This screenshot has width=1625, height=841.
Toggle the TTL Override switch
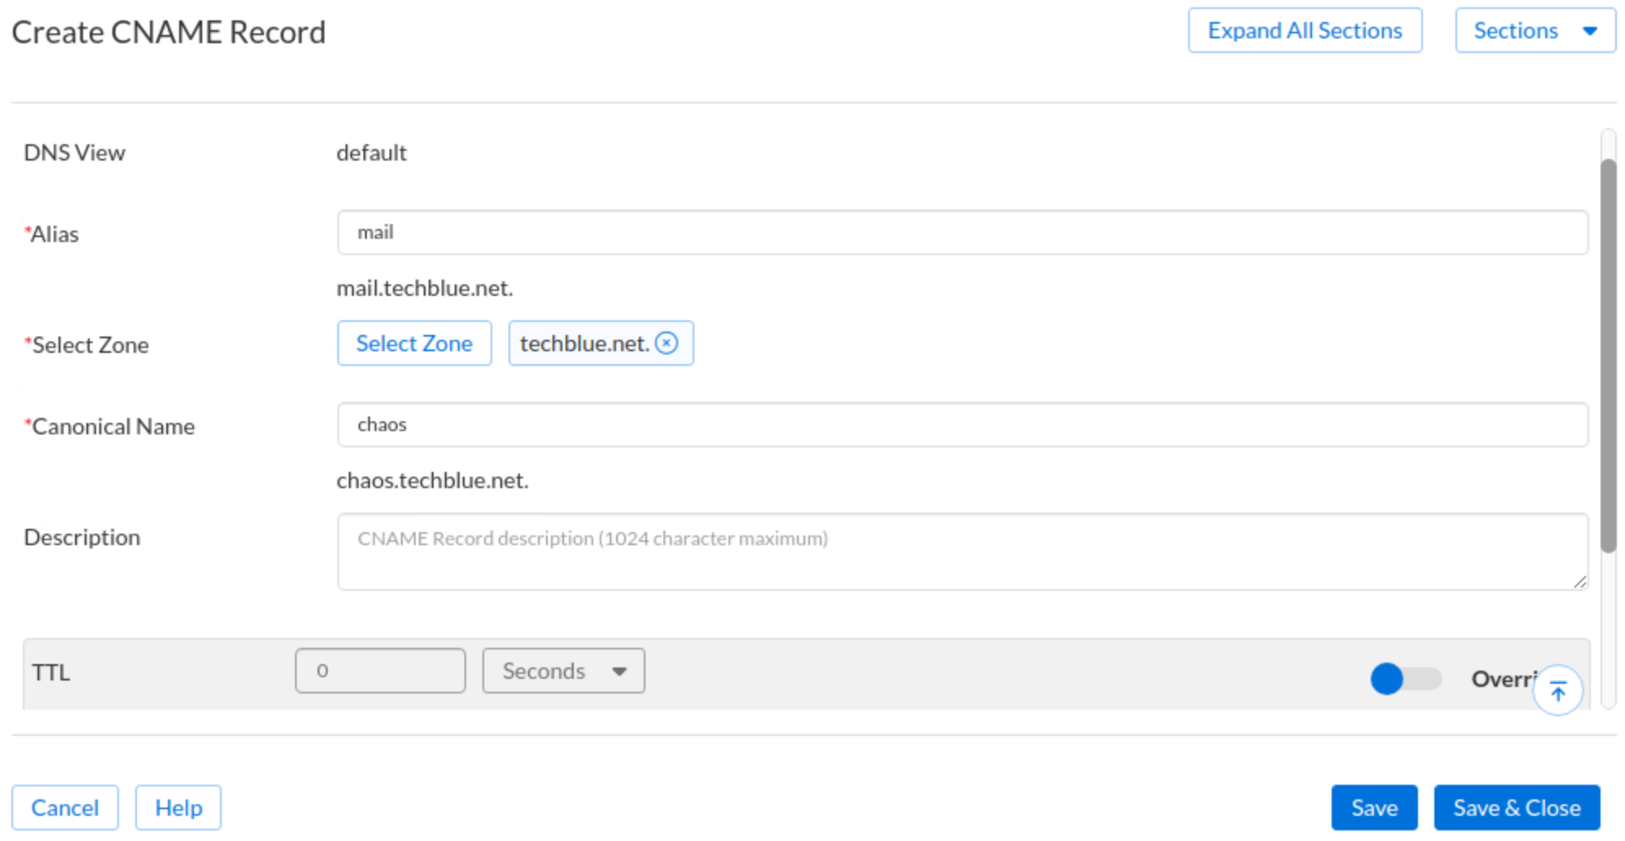pyautogui.click(x=1405, y=678)
